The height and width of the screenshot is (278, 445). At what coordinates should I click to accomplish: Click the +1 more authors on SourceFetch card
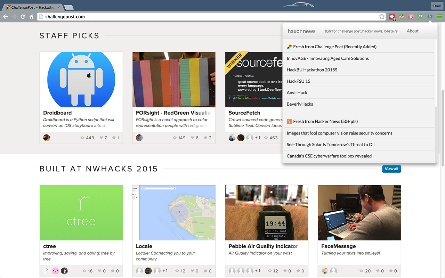[x=258, y=138]
